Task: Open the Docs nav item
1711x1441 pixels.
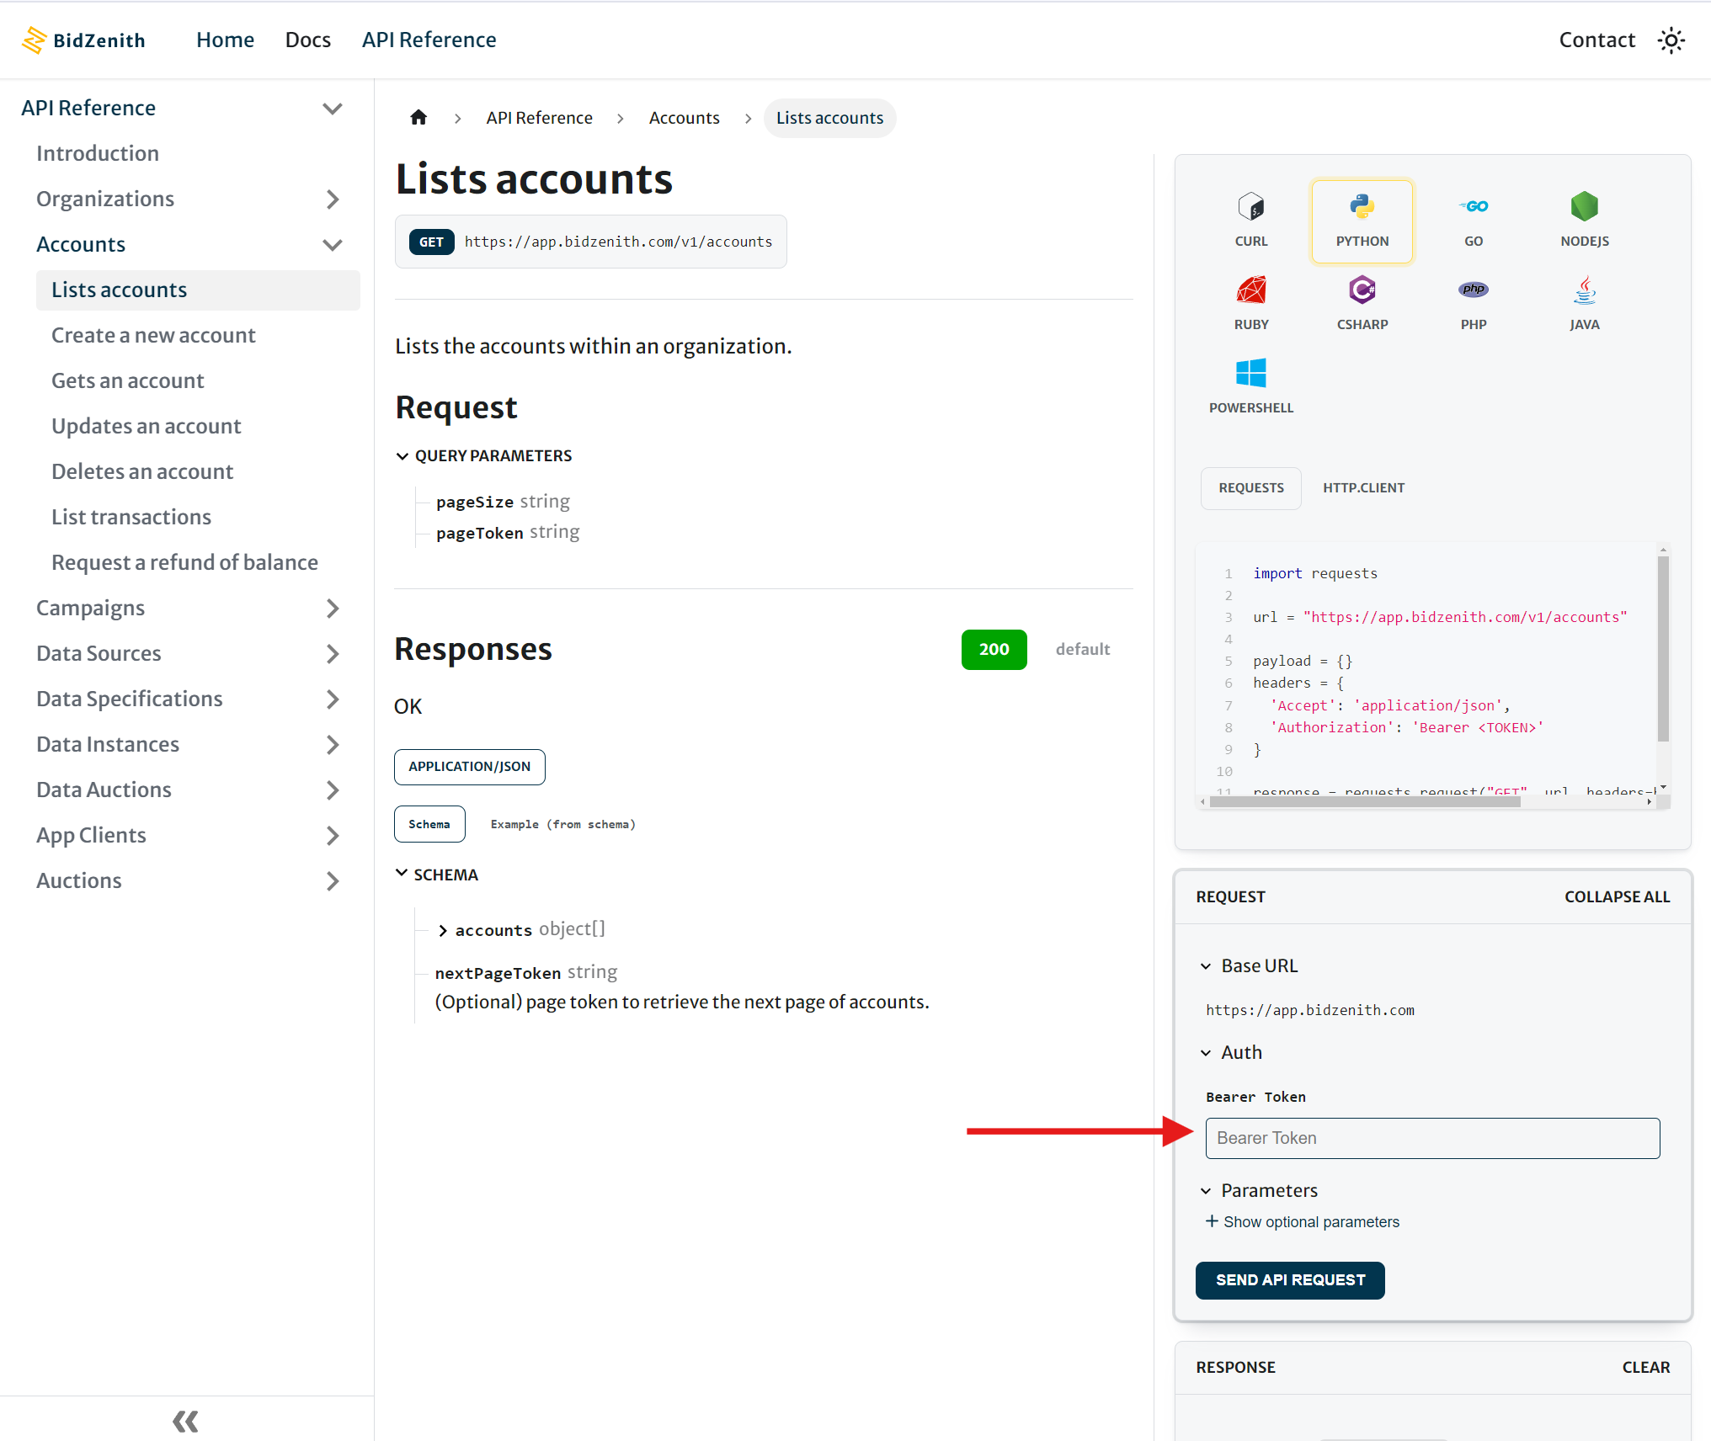Action: [x=308, y=40]
